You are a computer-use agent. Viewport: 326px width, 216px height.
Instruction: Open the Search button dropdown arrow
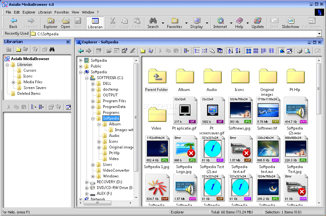point(163,23)
